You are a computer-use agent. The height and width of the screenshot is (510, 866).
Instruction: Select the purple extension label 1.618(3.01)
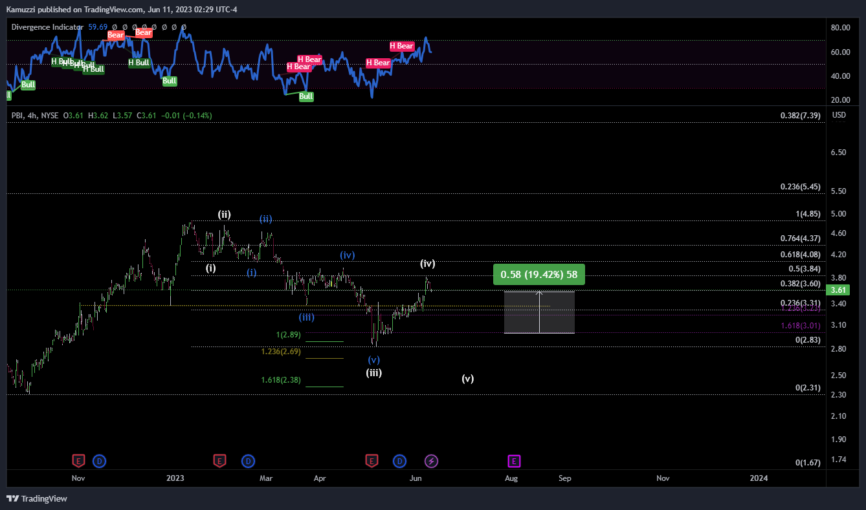click(801, 326)
